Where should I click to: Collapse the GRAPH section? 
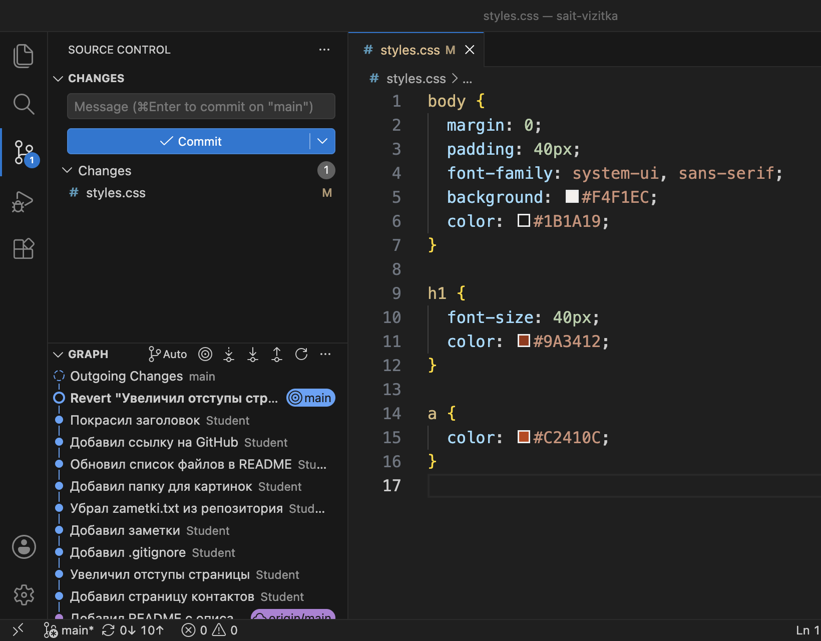pos(58,355)
